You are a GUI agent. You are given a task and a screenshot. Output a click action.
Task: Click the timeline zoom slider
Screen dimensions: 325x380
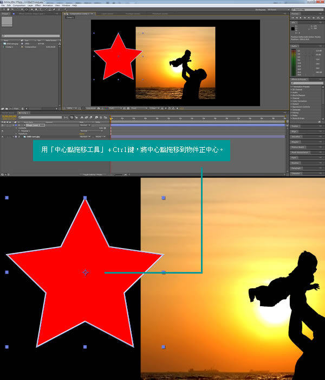click(118, 174)
